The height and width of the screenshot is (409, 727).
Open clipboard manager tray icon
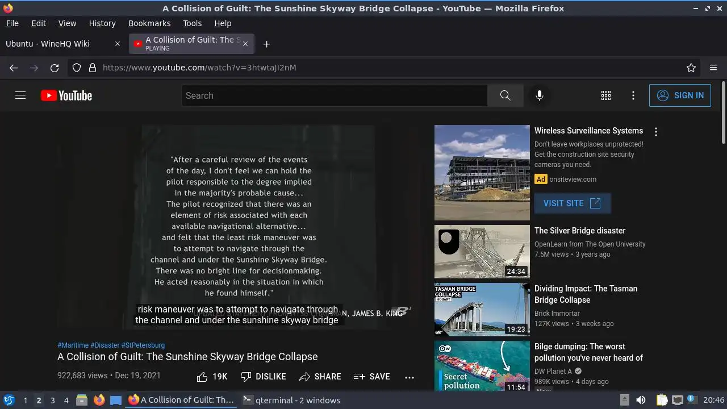(662, 400)
